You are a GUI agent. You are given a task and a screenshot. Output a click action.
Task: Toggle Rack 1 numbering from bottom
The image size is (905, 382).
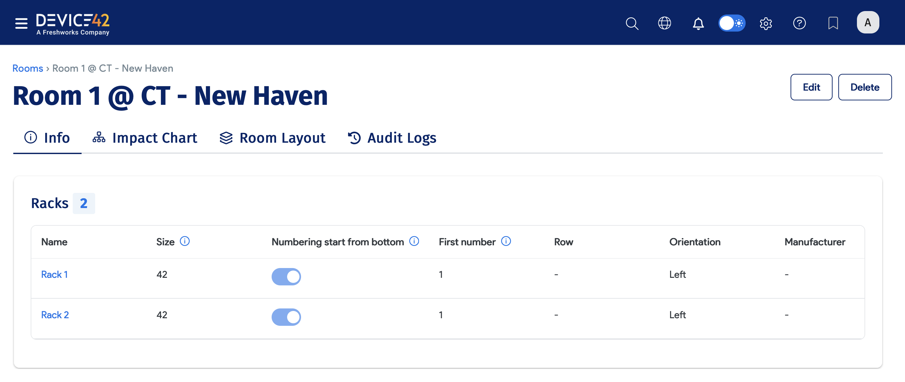point(286,277)
